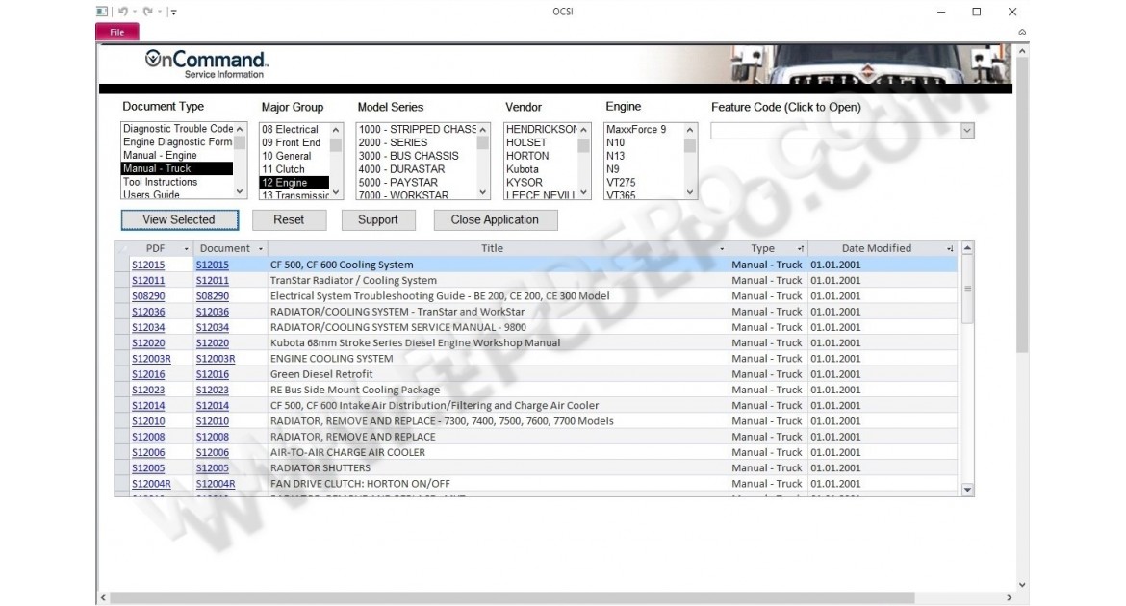Click the row selector for S12015 row

click(x=121, y=265)
